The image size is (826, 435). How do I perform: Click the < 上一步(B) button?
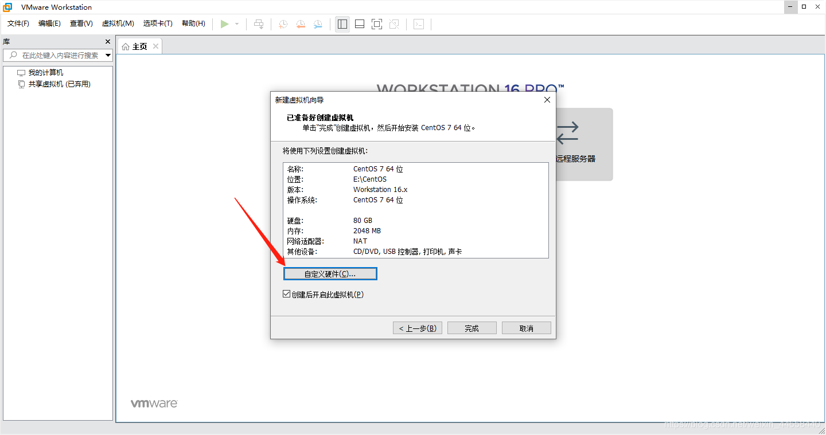coord(418,328)
